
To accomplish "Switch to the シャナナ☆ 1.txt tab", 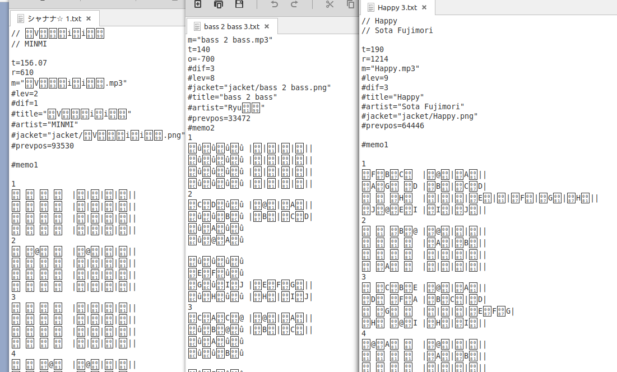I will (x=54, y=18).
